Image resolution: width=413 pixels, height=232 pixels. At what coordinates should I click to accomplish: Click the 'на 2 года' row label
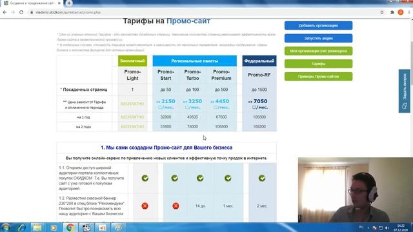click(83, 127)
